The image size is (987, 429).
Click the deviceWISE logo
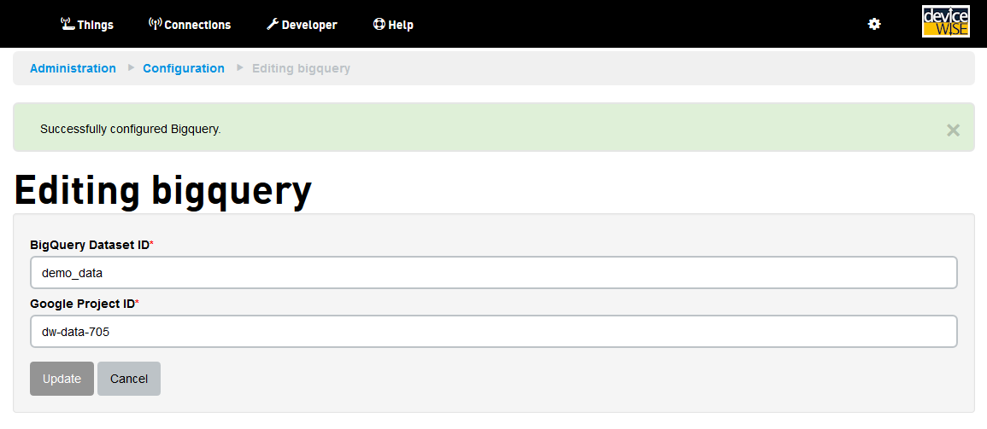point(946,22)
